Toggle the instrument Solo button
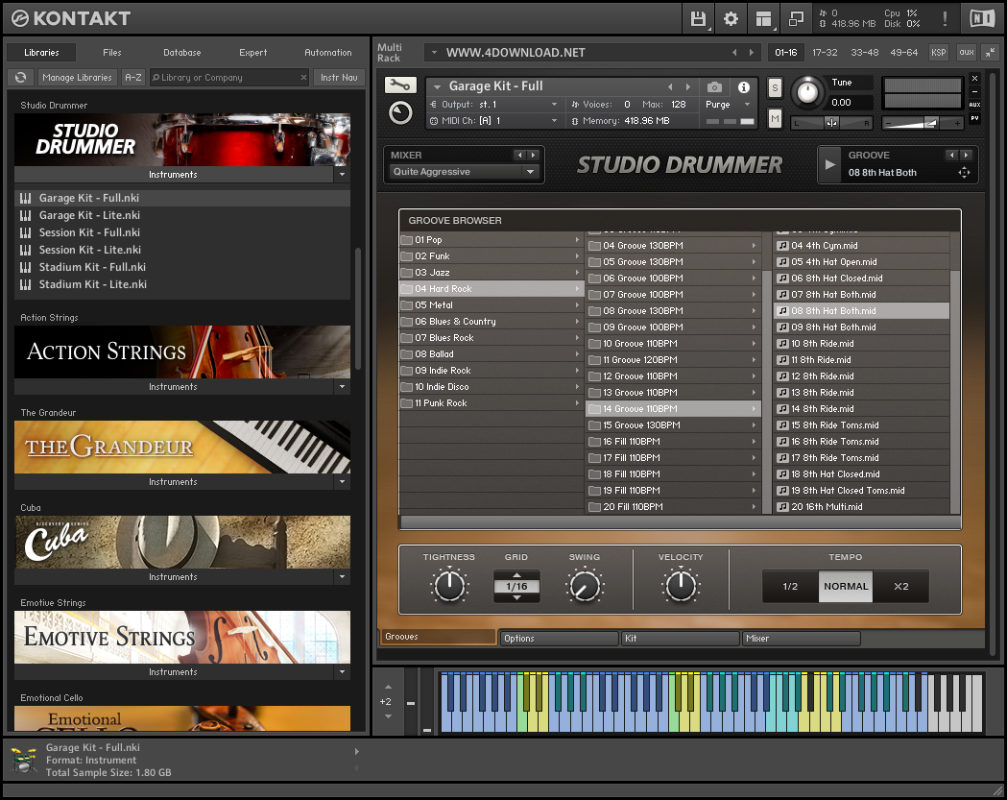This screenshot has height=800, width=1007. pos(775,88)
